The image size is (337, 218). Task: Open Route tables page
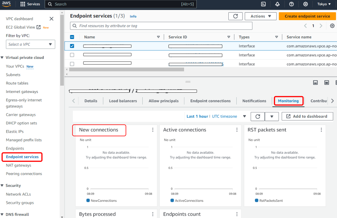[x=17, y=83]
